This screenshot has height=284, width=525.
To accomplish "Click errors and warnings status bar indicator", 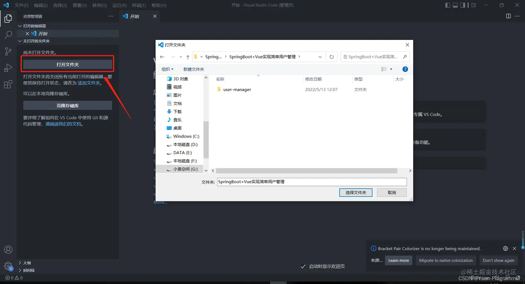I will click(x=14, y=278).
